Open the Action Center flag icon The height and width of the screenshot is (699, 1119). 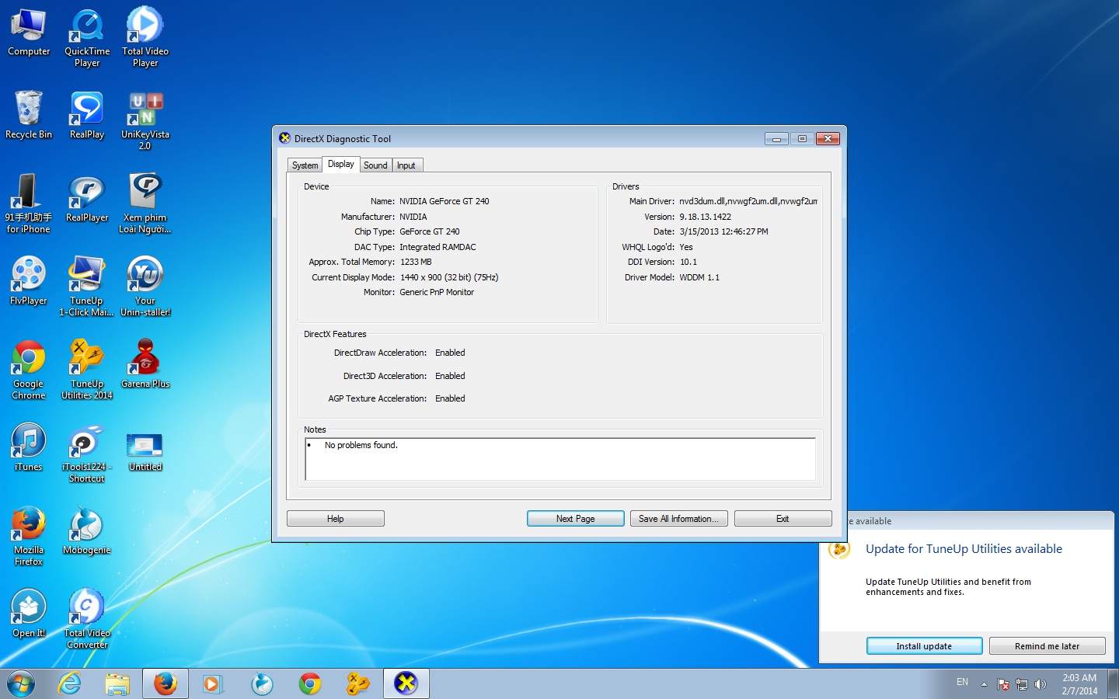(x=1003, y=684)
